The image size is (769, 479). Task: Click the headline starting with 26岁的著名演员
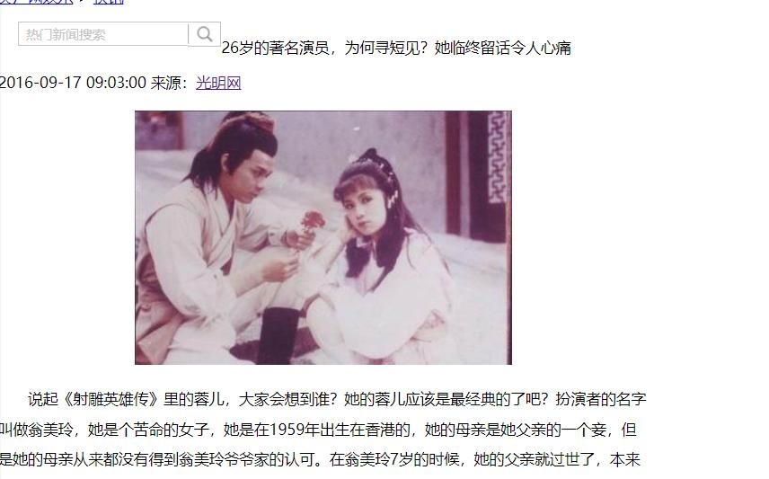click(x=396, y=48)
